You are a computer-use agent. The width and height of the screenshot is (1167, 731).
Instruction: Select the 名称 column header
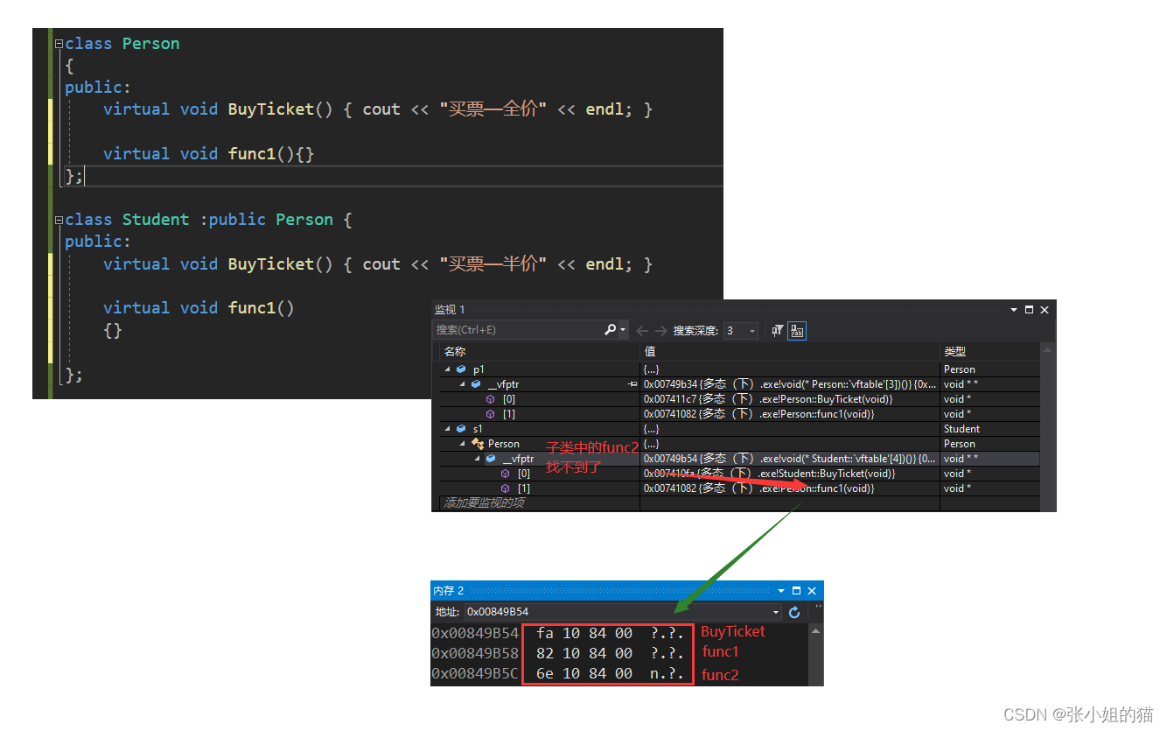pos(540,351)
